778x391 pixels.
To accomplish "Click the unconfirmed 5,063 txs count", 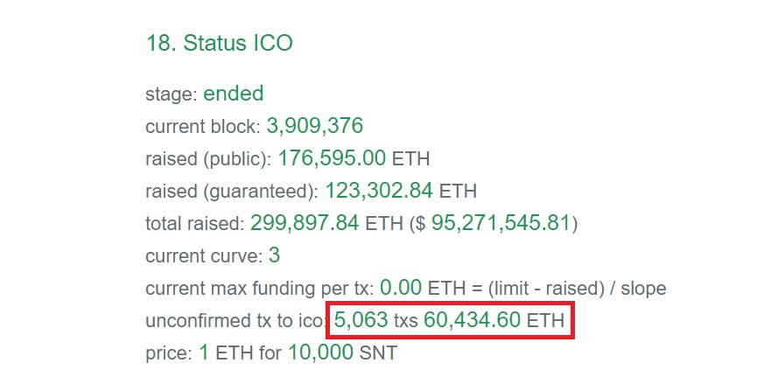I will [376, 320].
